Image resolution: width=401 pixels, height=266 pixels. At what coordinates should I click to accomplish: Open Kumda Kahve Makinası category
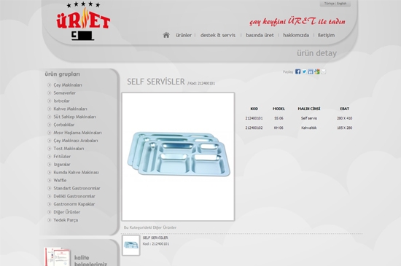77,172
